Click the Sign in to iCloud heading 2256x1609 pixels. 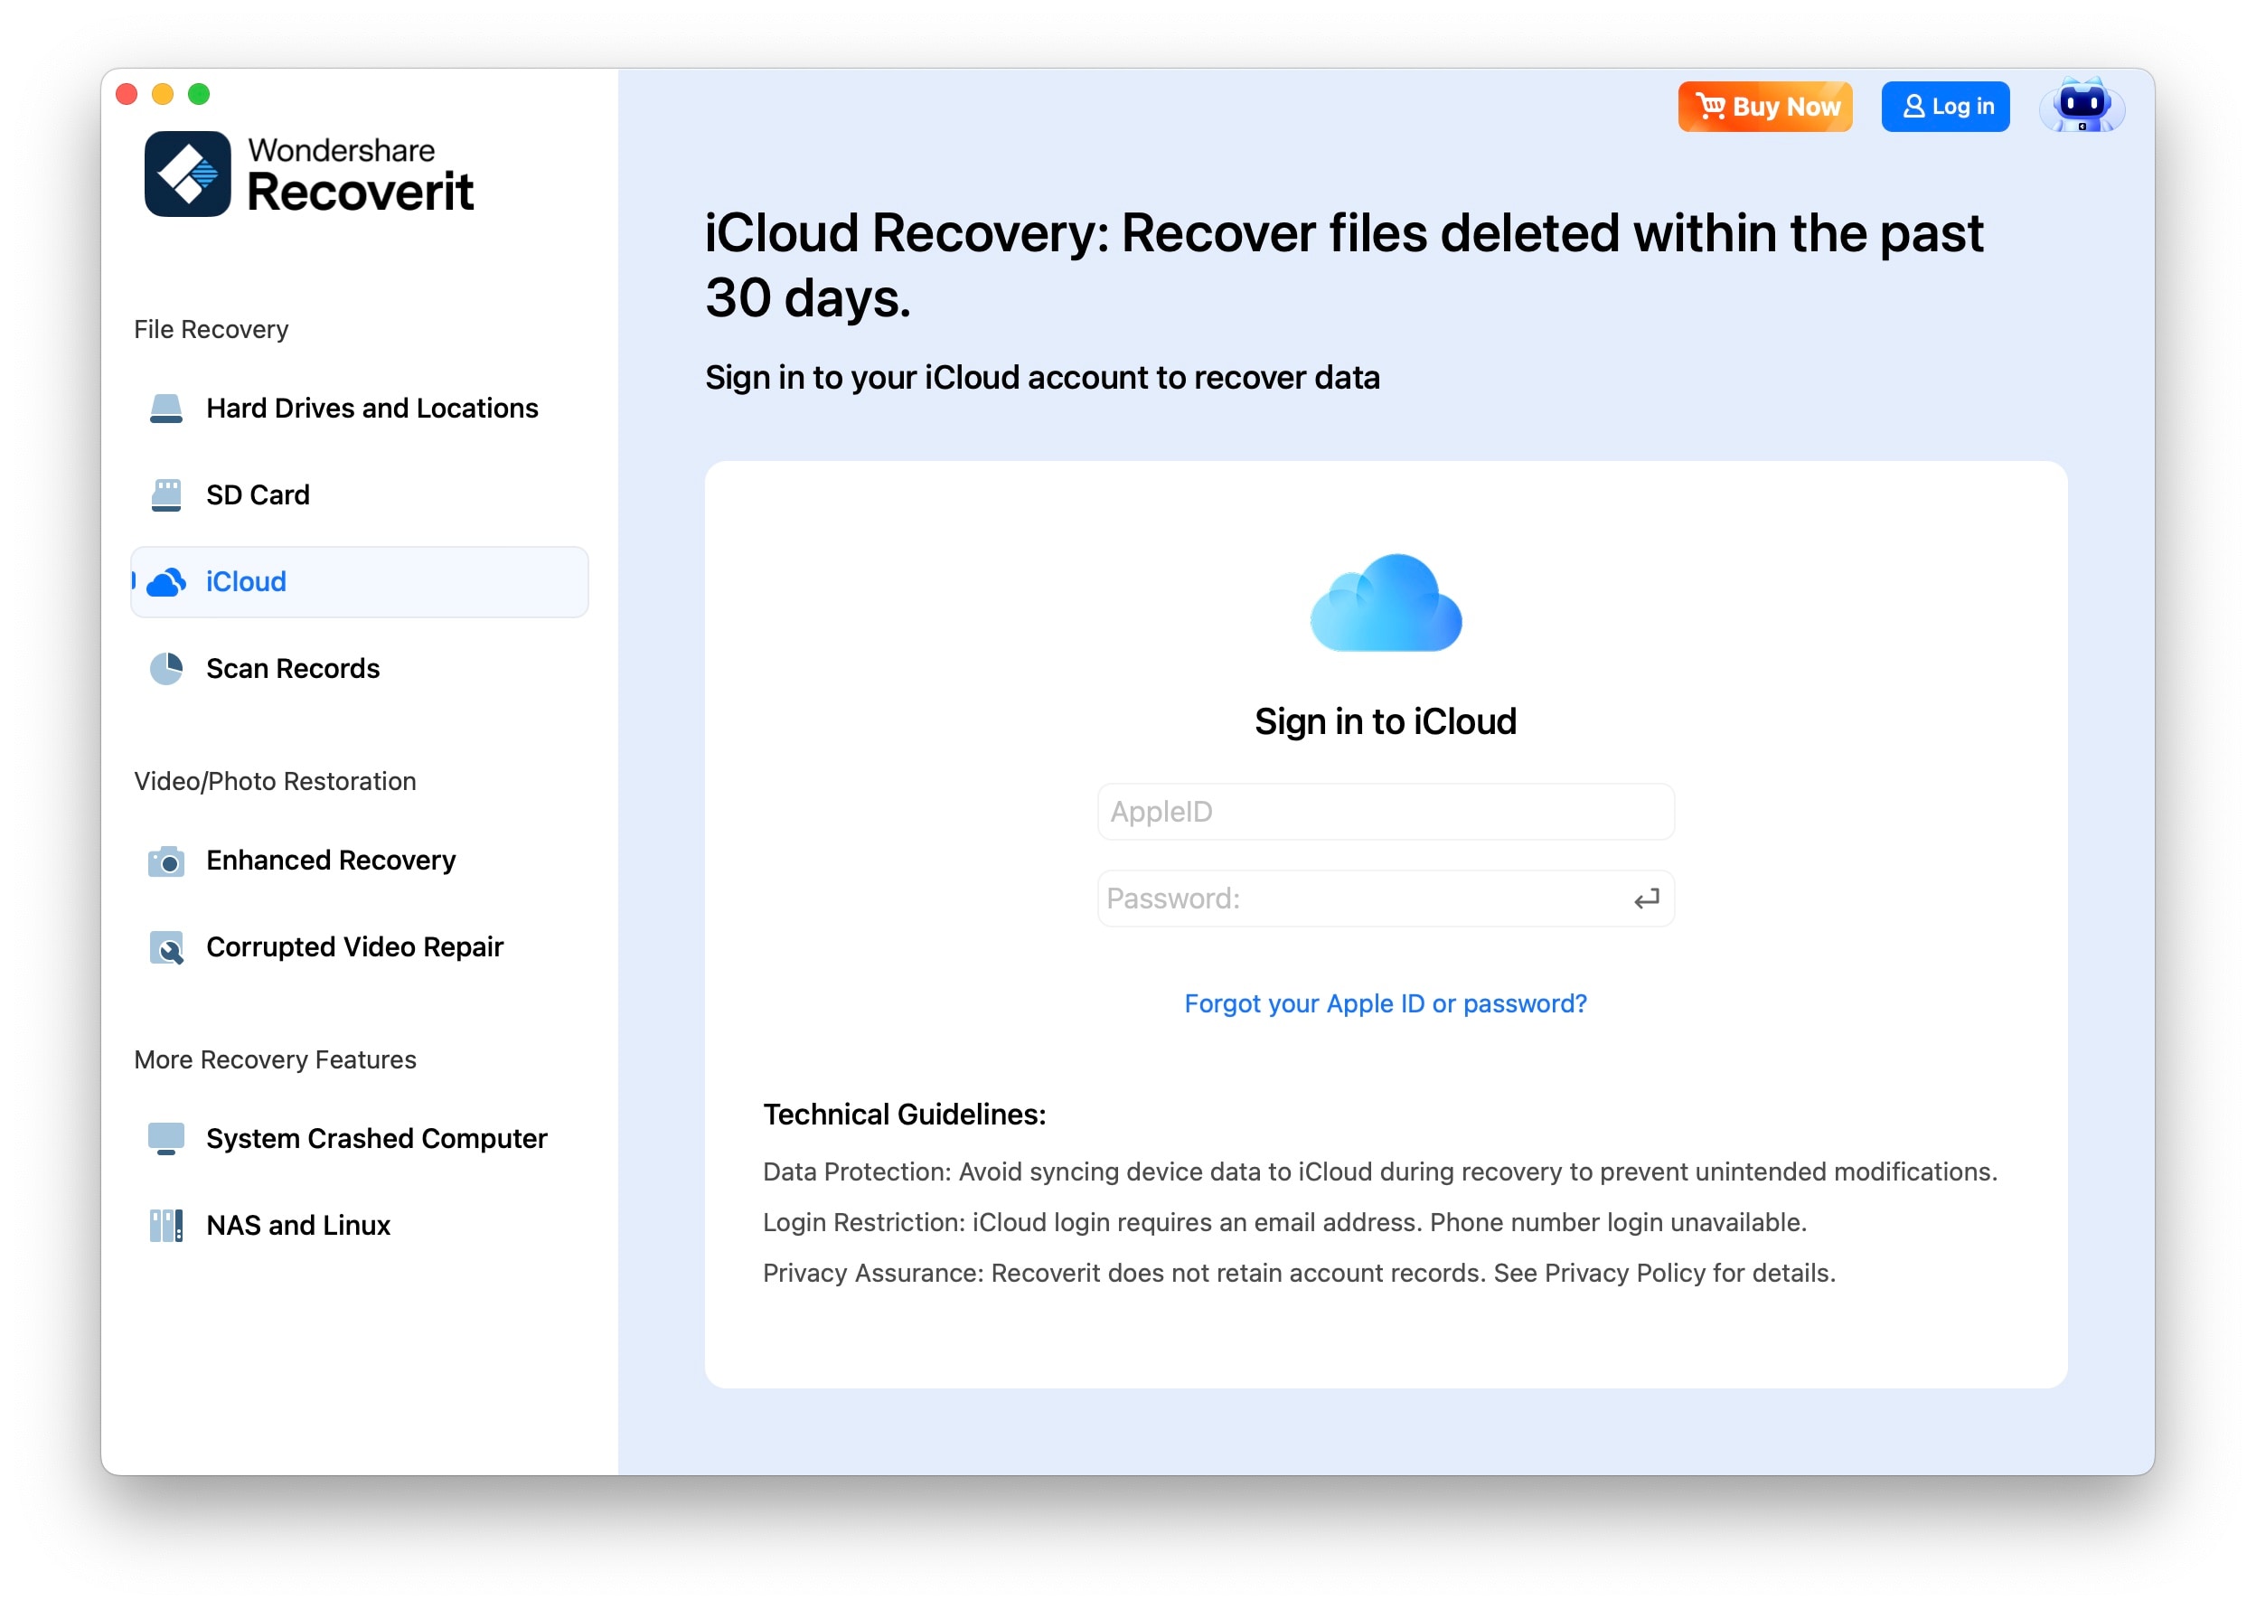coord(1385,721)
